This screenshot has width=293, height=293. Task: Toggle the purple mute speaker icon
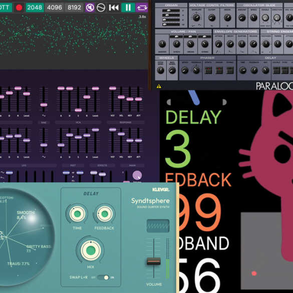tap(90, 8)
